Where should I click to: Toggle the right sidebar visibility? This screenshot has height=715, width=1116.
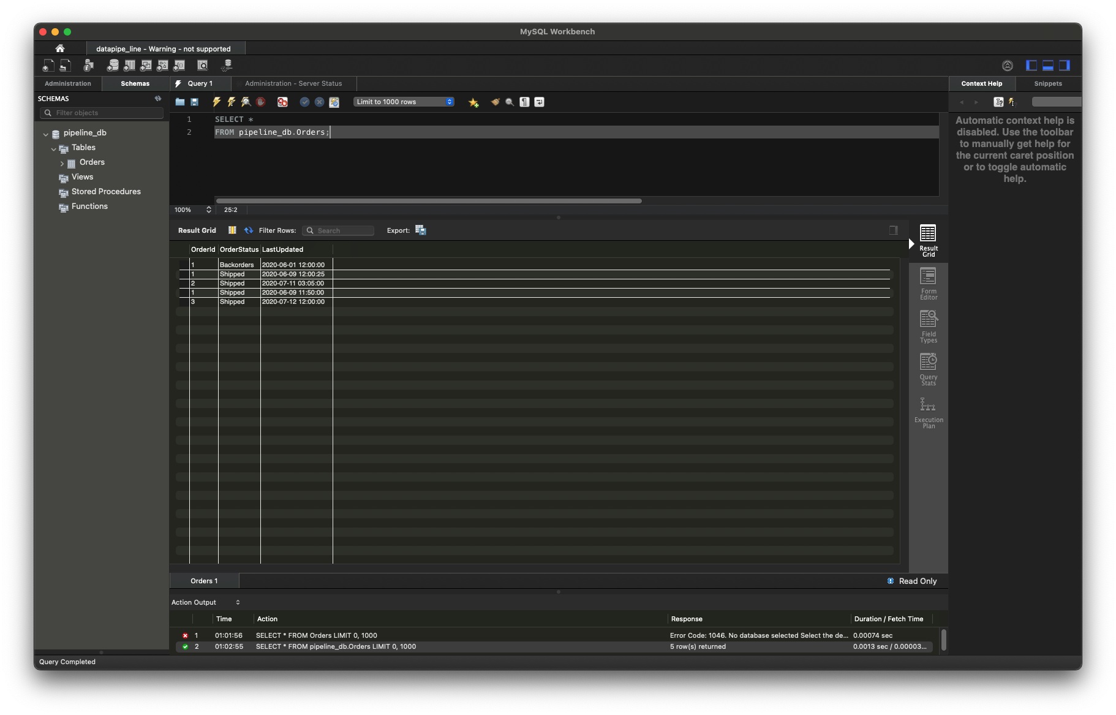click(x=1065, y=65)
